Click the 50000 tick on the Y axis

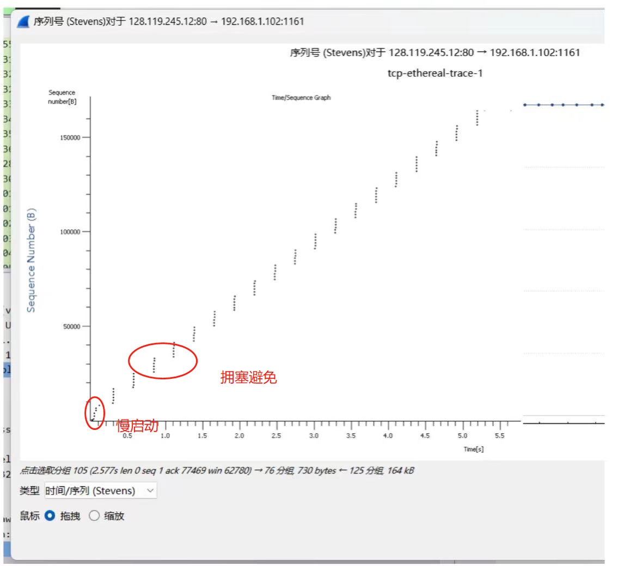pyautogui.click(x=71, y=327)
